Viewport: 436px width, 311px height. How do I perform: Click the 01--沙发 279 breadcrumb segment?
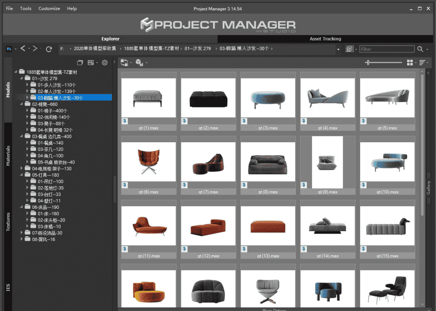pos(198,49)
